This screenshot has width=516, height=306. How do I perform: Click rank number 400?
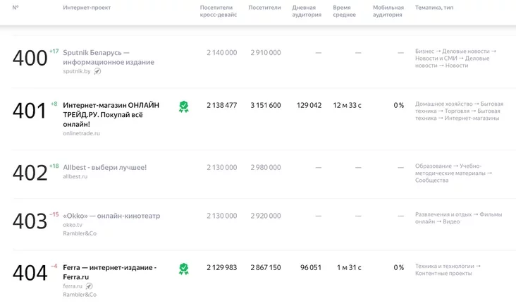click(30, 58)
